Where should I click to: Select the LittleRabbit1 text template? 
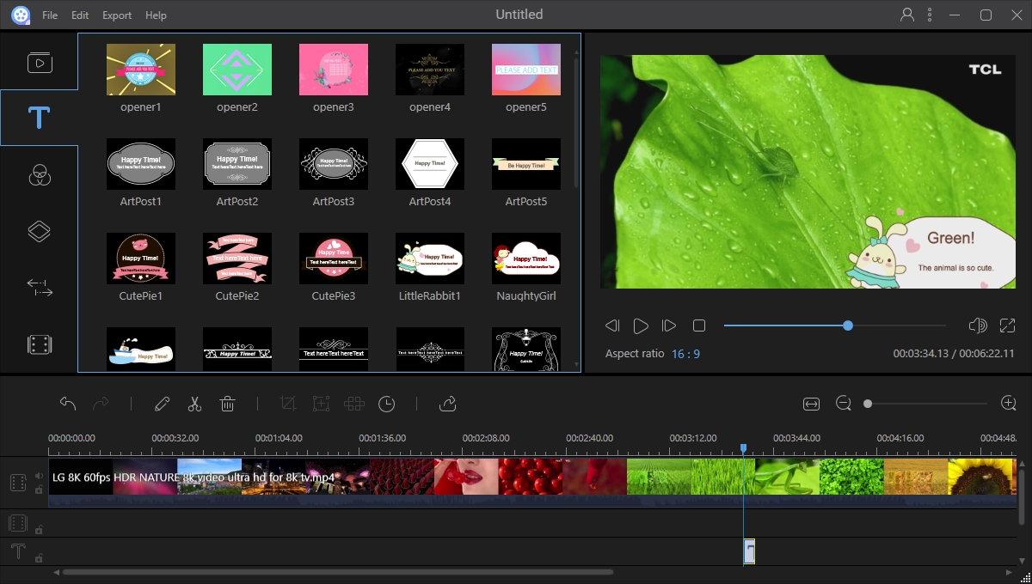click(x=430, y=258)
